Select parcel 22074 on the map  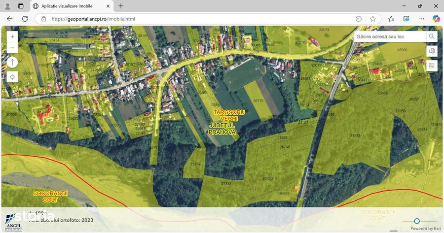[x=324, y=30]
